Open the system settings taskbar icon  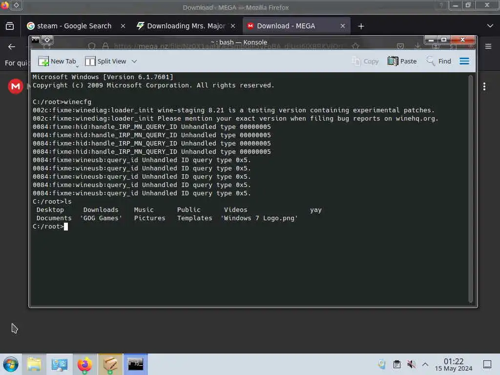point(59,364)
